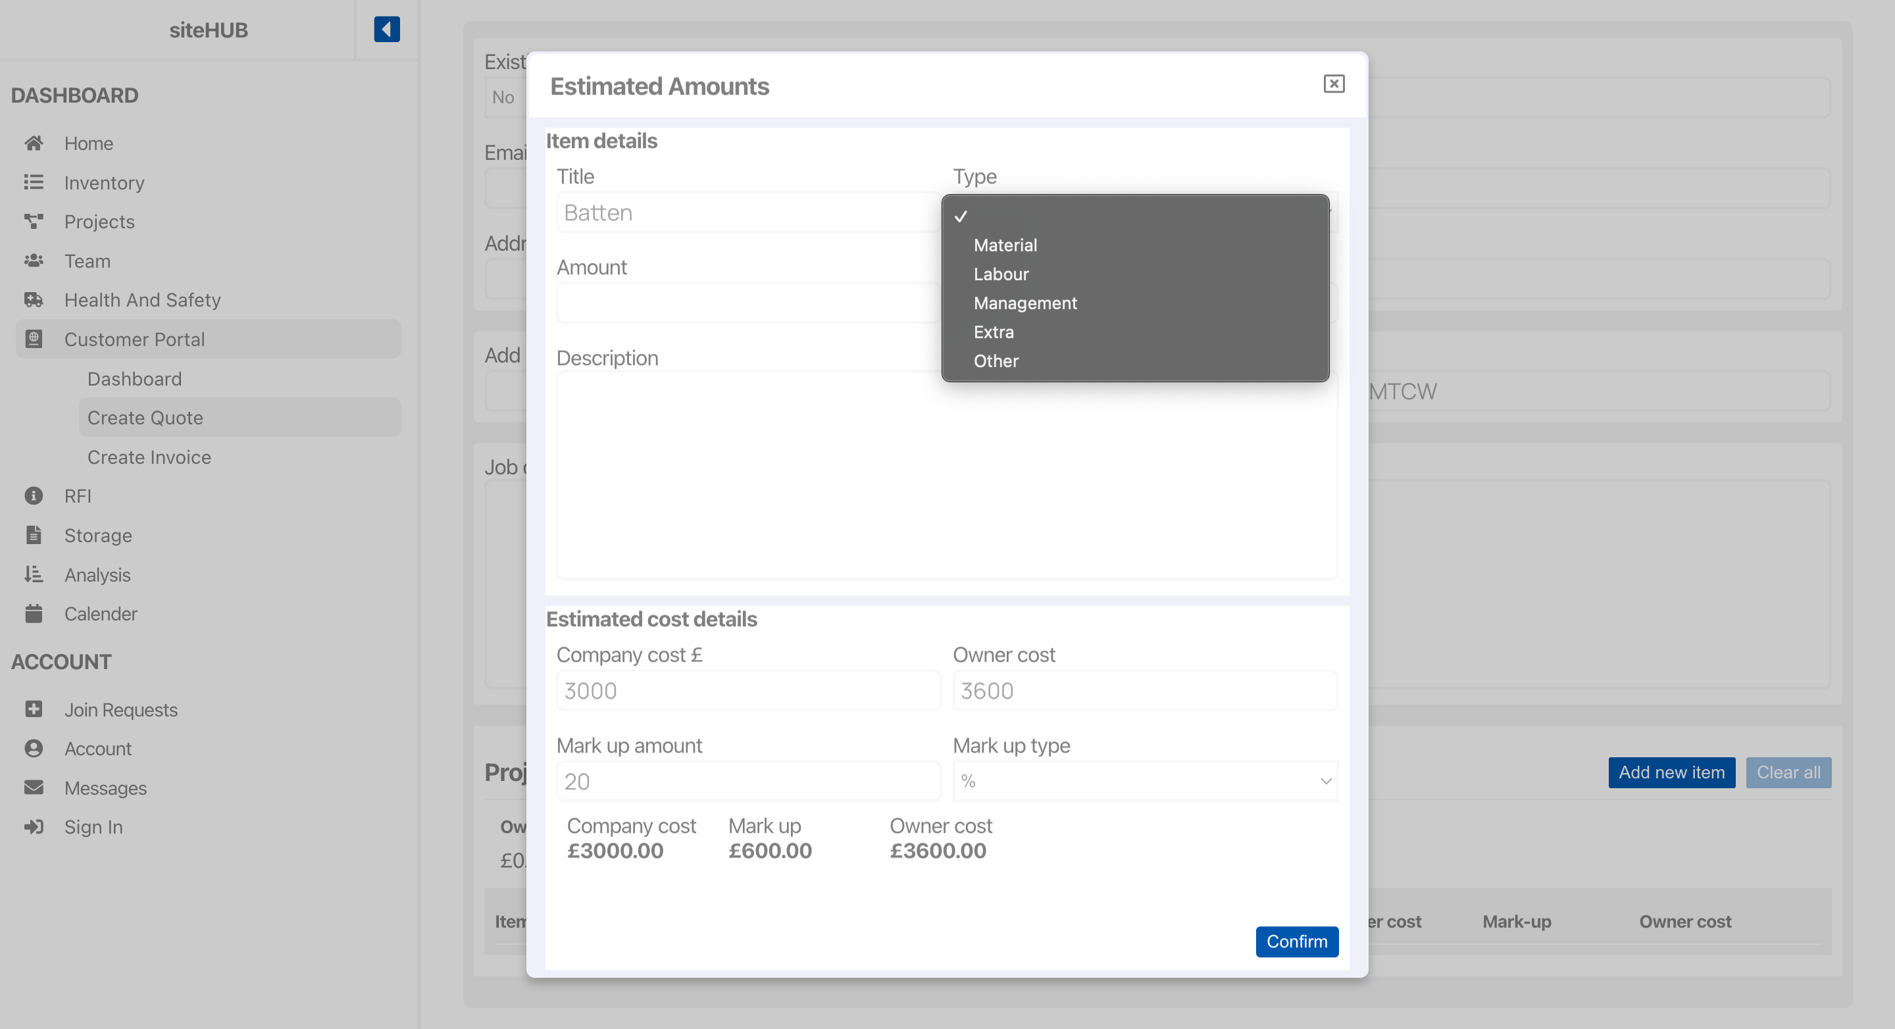Click the Analysis icon in sidebar
Image resolution: width=1895 pixels, height=1029 pixels.
tap(34, 574)
